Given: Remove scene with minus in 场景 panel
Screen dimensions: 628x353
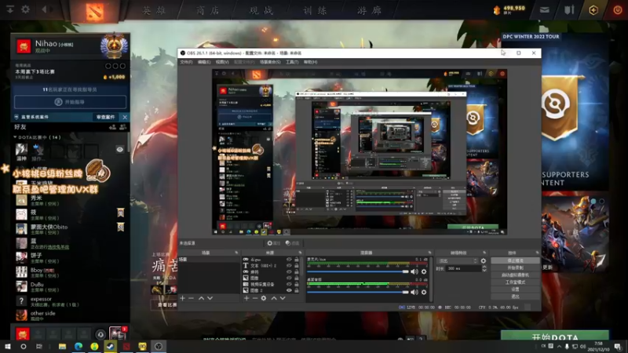Looking at the screenshot, I should coord(191,298).
